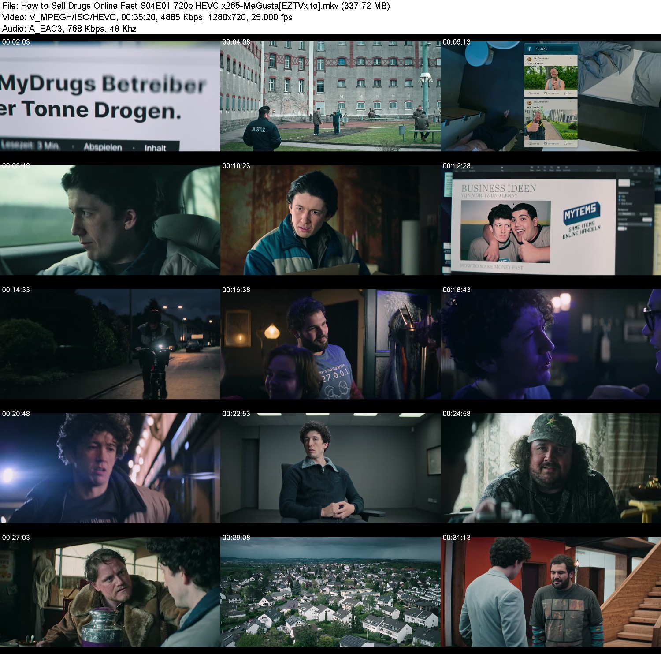Select the night bike thumbnail at 00:14:33
This screenshot has width=661, height=654.
pos(110,344)
